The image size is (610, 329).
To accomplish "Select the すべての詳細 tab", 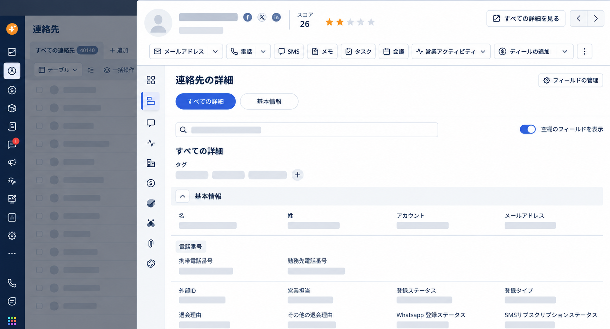I will (205, 101).
